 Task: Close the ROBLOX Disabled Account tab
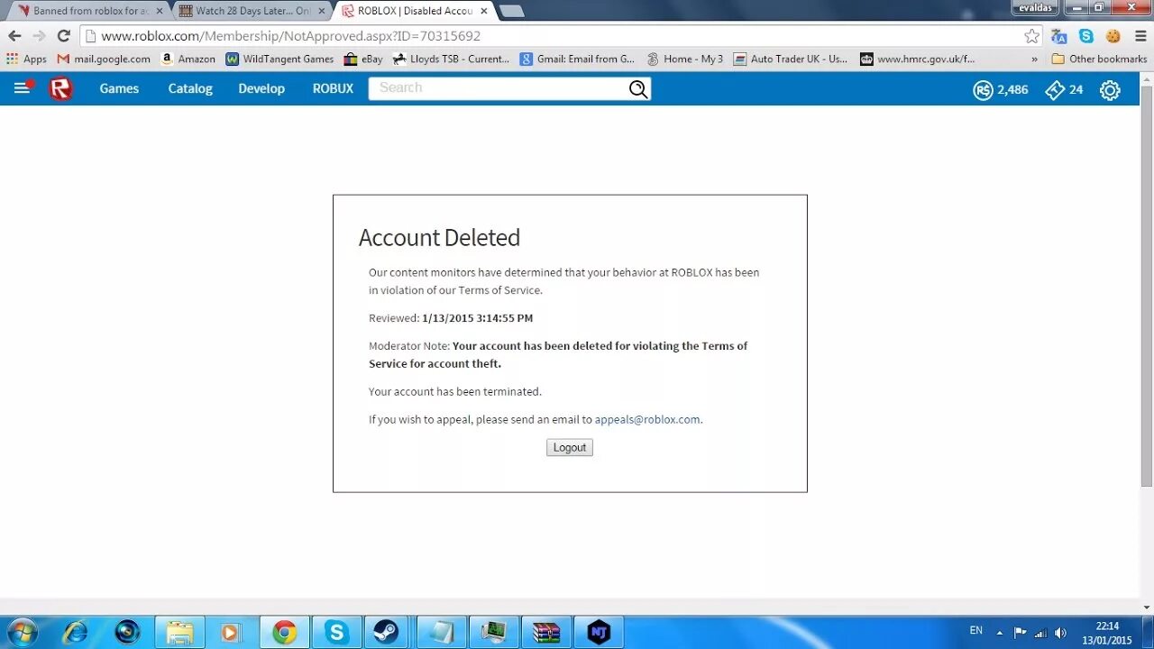click(x=483, y=11)
